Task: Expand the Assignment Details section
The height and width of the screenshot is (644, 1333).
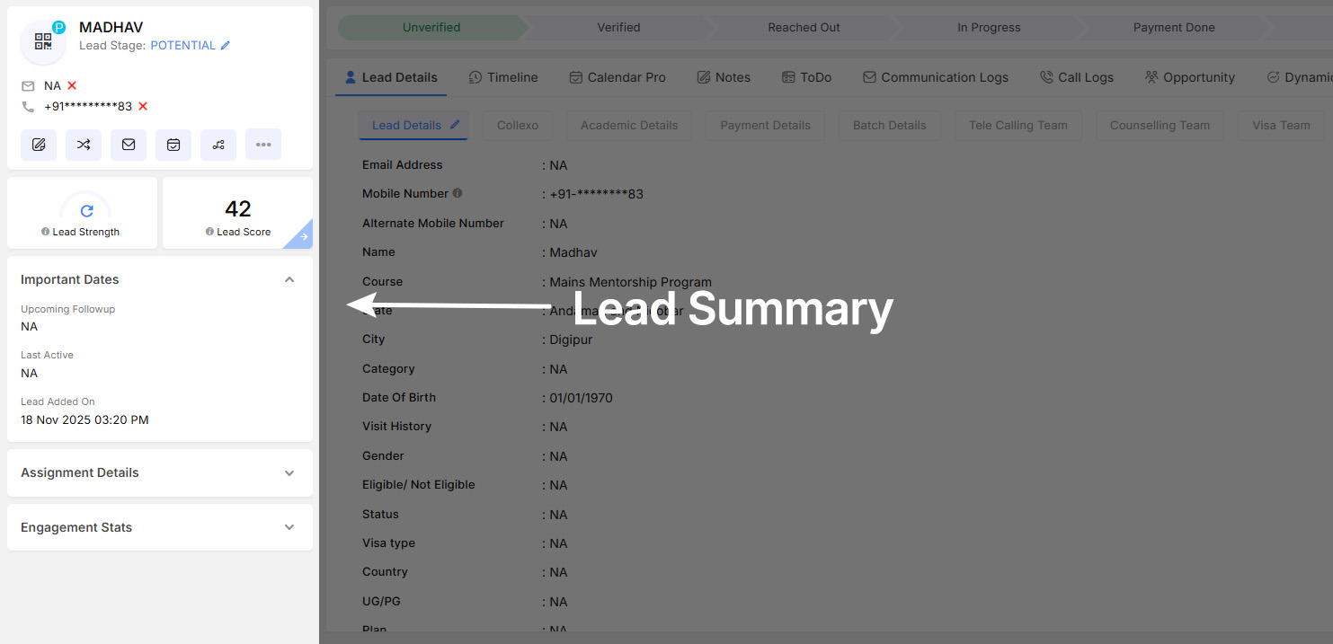Action: (289, 472)
